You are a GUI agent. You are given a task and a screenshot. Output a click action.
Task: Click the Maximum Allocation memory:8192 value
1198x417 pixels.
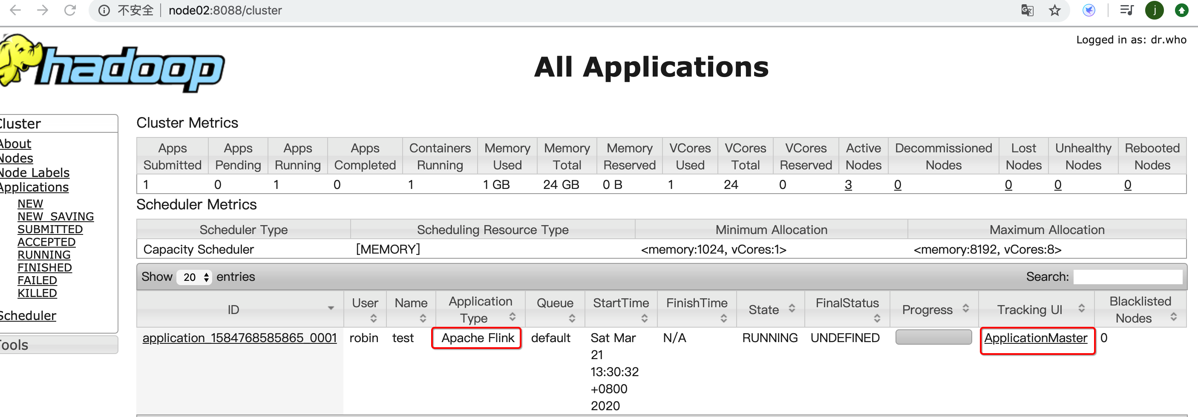click(x=987, y=249)
